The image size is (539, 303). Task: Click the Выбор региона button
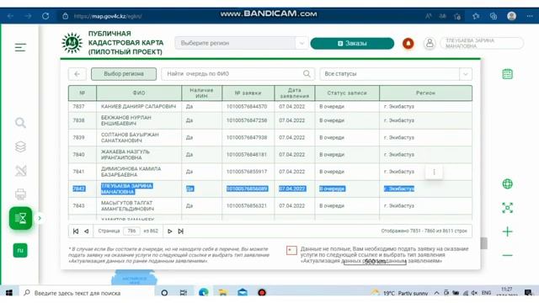pos(124,74)
